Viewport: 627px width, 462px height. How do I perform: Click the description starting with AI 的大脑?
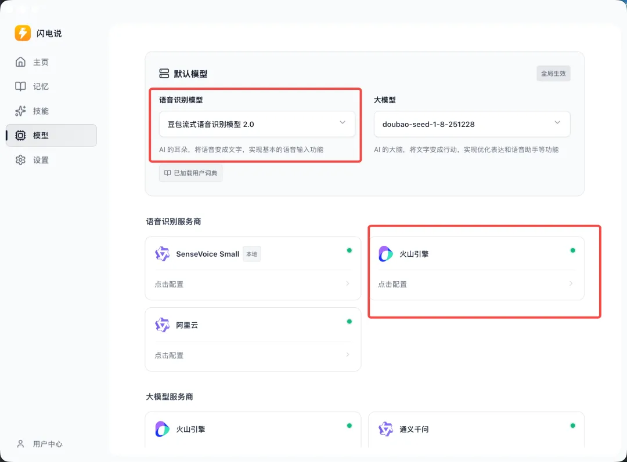[466, 150]
